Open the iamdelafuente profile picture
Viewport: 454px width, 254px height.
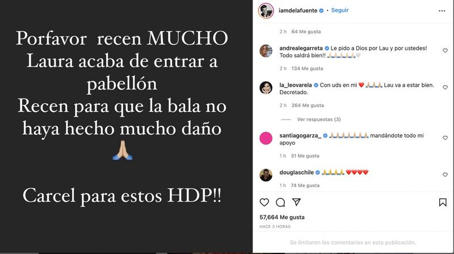[266, 11]
